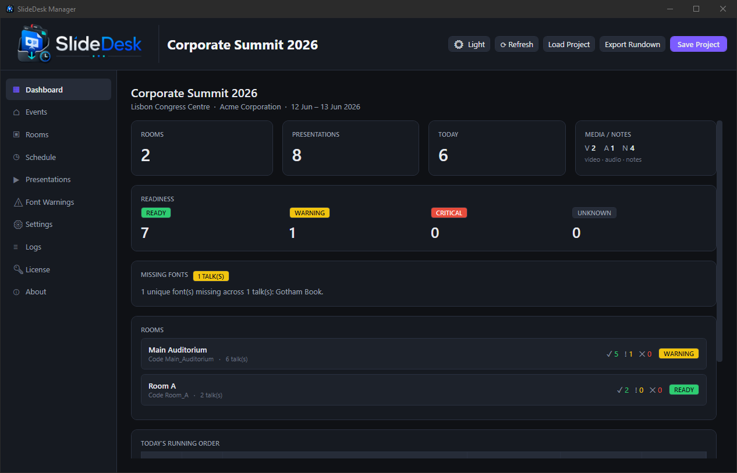
Task: Click Room A's green checkmark count
Action: tap(623, 390)
